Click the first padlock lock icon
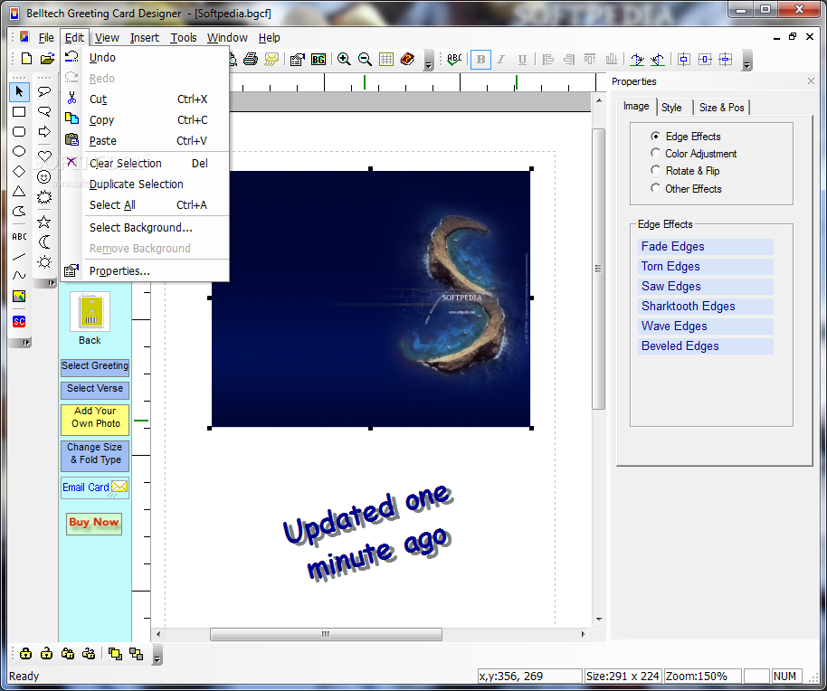827x691 pixels. pyautogui.click(x=25, y=654)
